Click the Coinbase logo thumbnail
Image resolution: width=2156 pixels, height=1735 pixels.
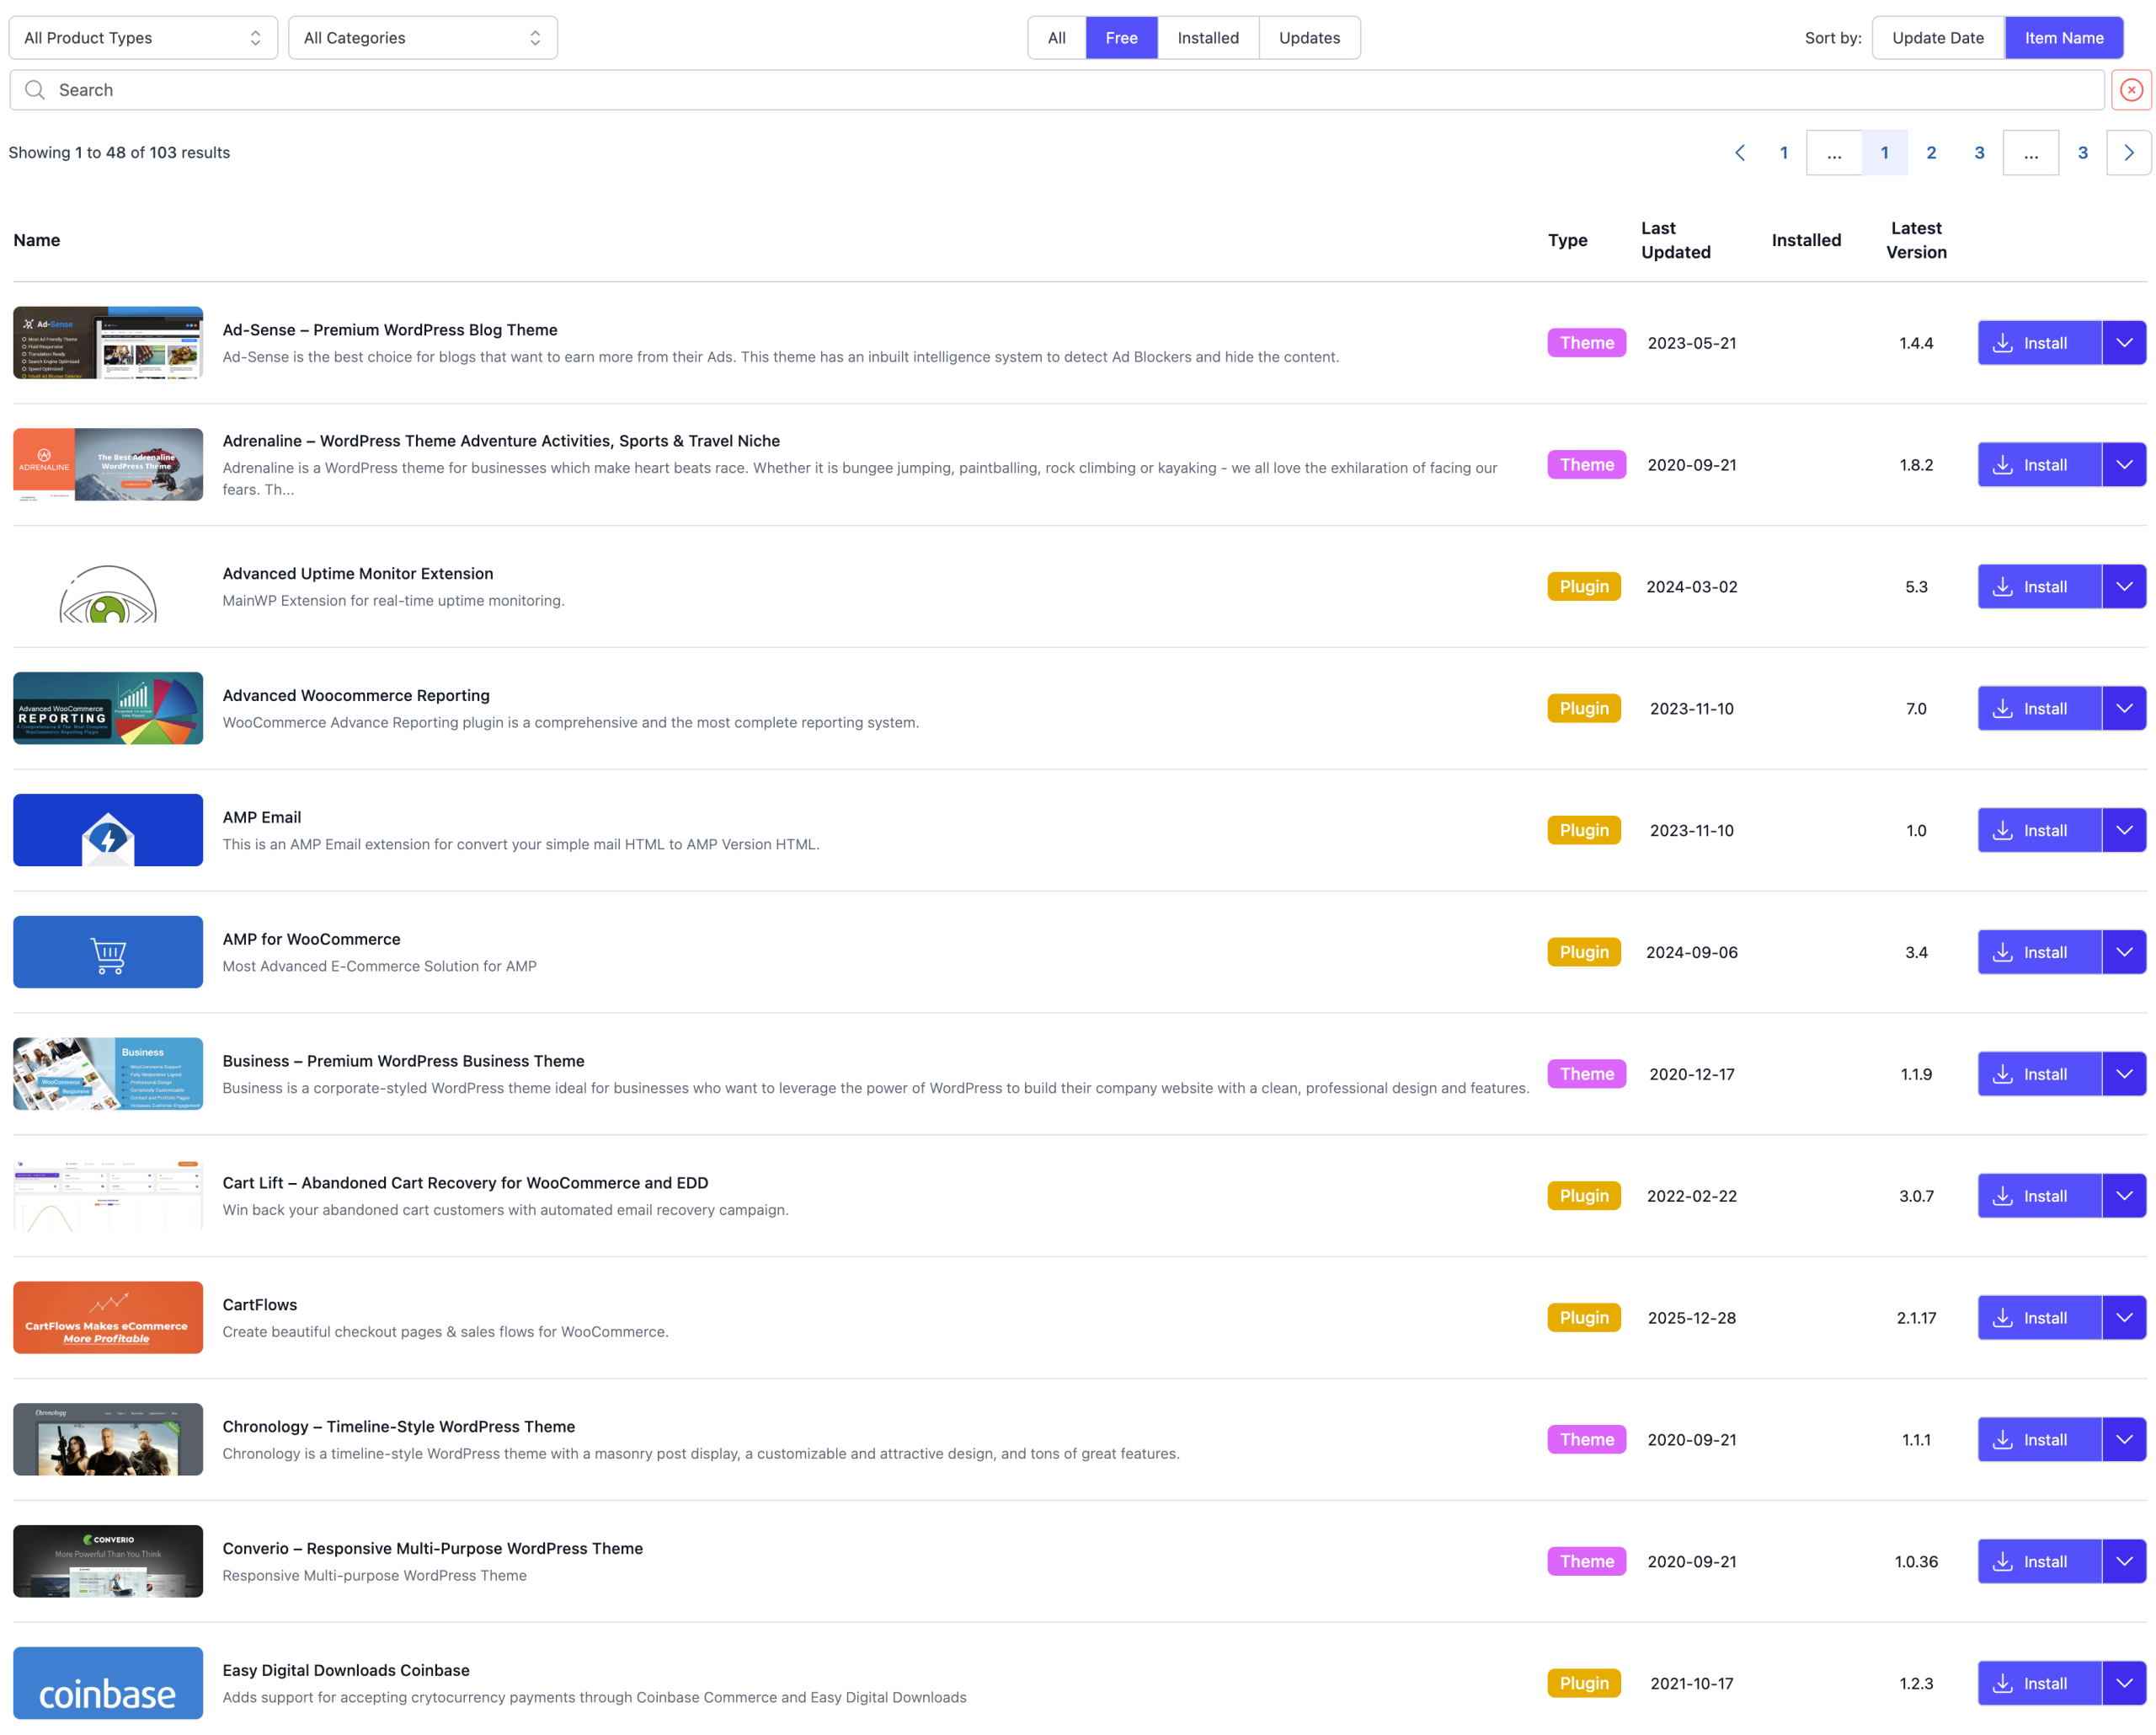[108, 1683]
